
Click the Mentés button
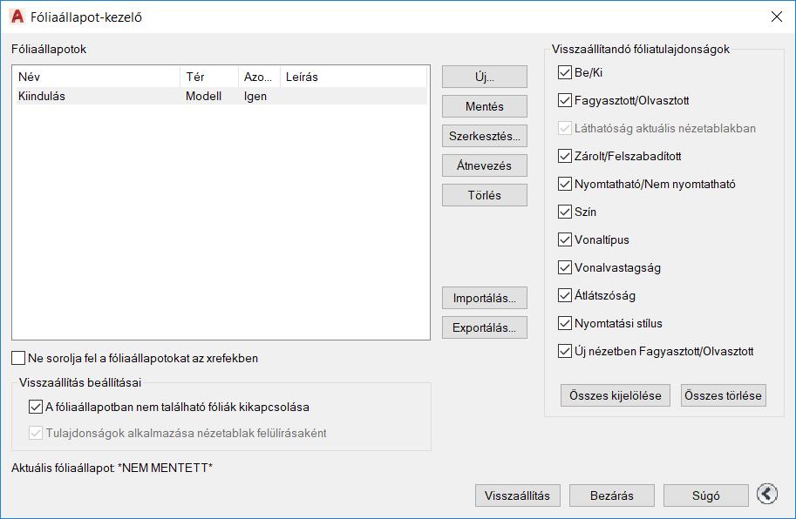tap(484, 106)
